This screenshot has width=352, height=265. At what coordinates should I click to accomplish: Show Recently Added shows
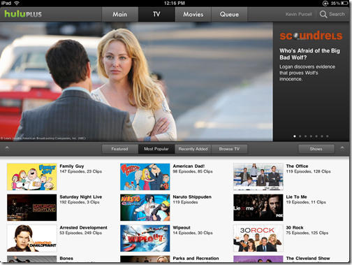click(193, 149)
